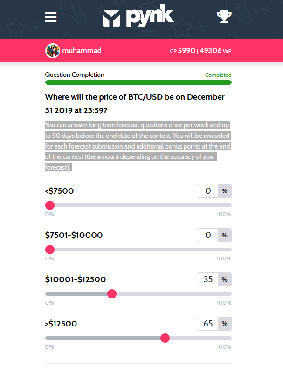Edit the >$12500 percentage field showing 65
Image resolution: width=283 pixels, height=373 pixels.
207,324
